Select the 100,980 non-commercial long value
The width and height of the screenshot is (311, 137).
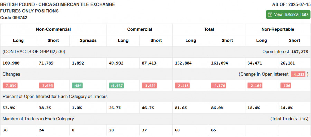coord(11,63)
